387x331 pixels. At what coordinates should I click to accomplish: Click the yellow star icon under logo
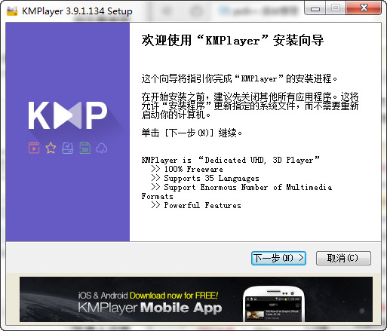click(x=51, y=148)
